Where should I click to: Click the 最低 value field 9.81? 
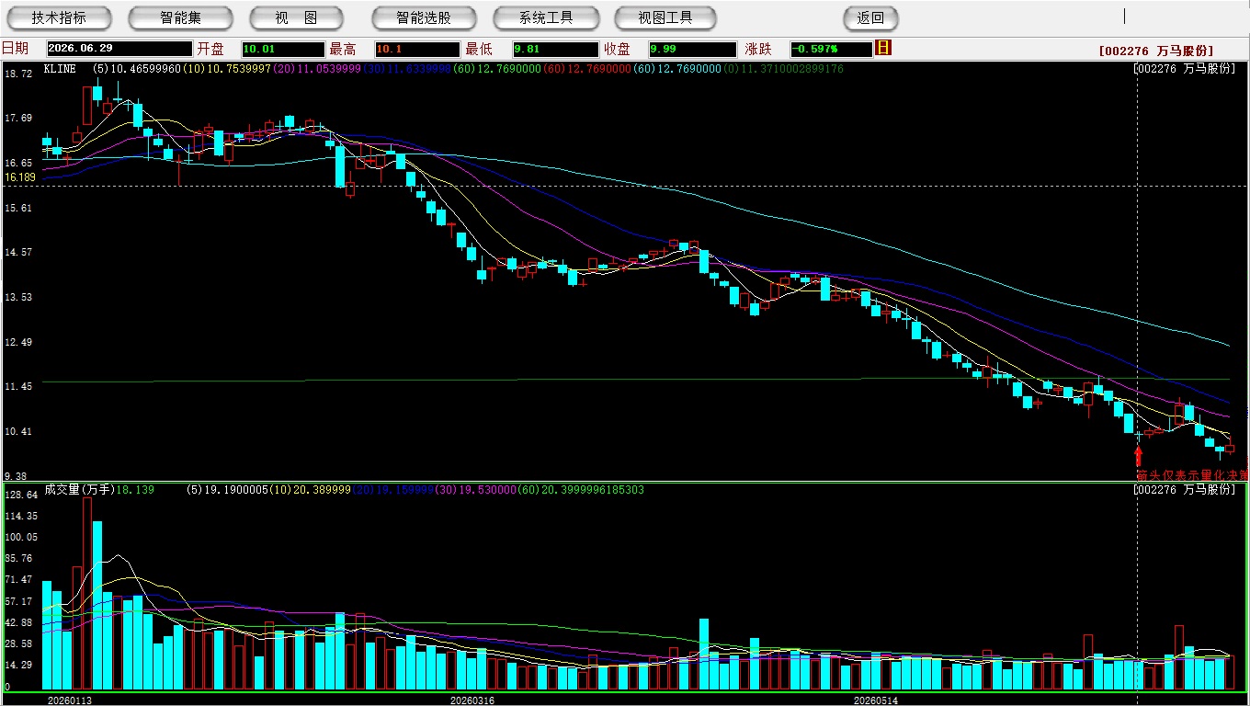(x=555, y=49)
